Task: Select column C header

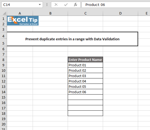Action: point(86,13)
